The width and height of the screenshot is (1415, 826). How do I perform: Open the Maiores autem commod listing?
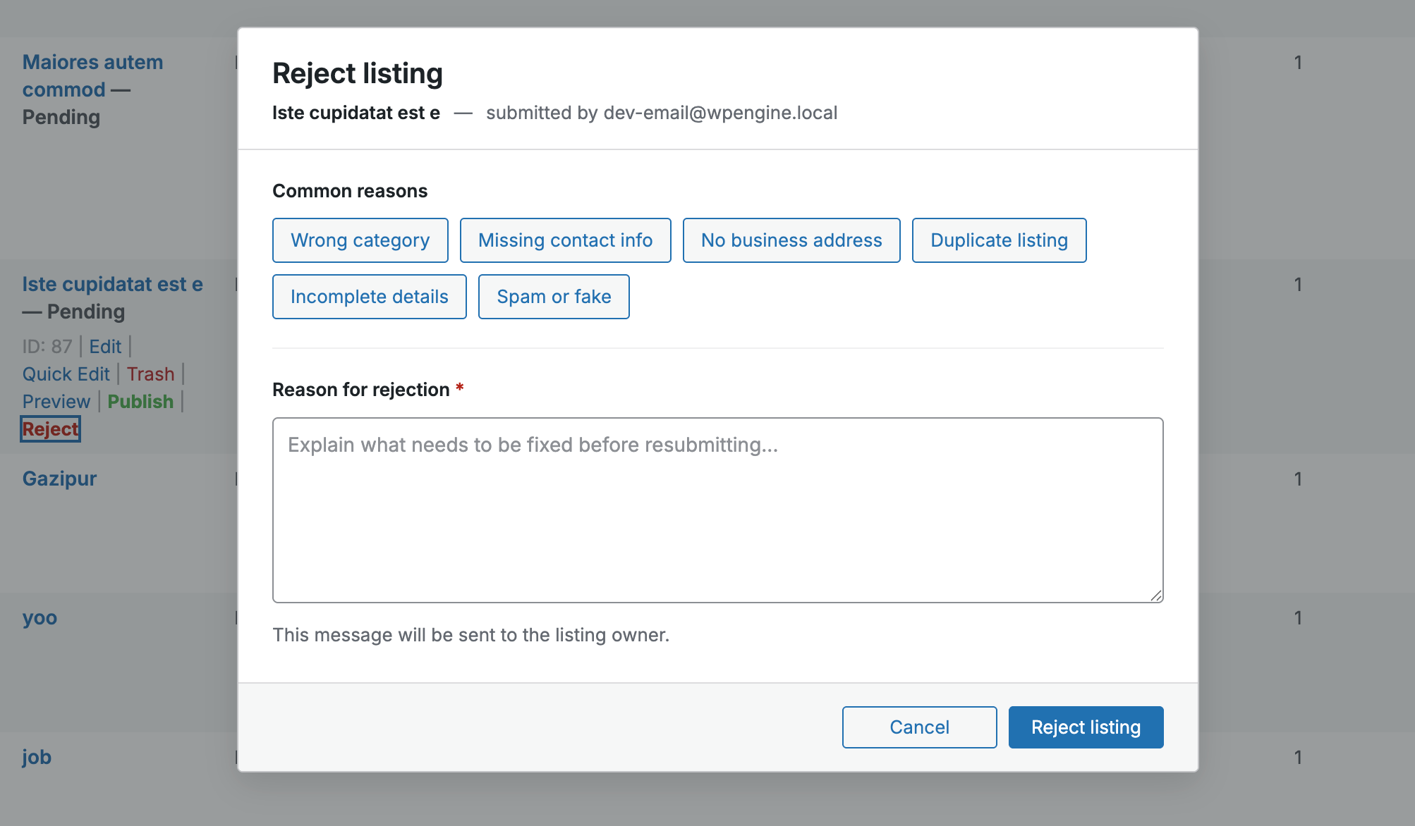[x=92, y=76]
